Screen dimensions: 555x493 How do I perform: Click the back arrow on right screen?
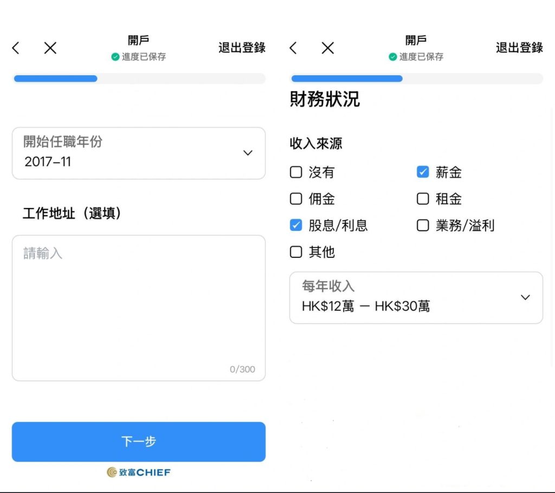(x=293, y=48)
